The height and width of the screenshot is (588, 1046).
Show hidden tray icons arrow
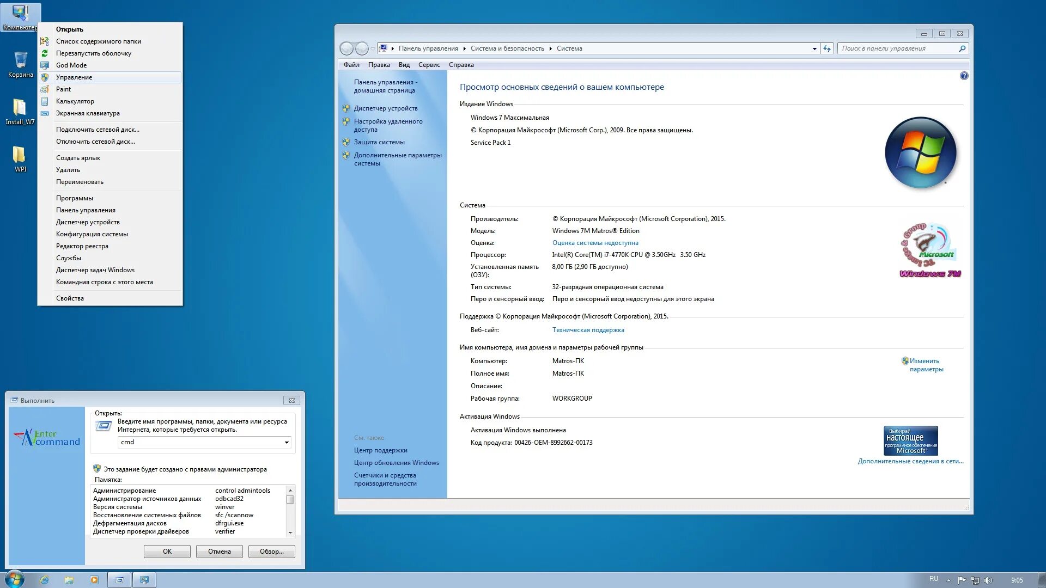pos(948,580)
